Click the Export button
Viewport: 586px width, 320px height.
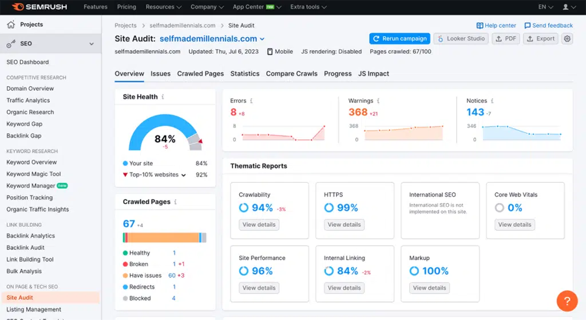tap(540, 38)
